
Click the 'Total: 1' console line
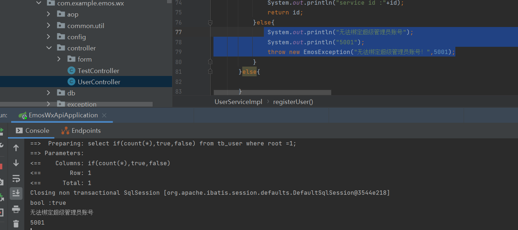[60, 183]
